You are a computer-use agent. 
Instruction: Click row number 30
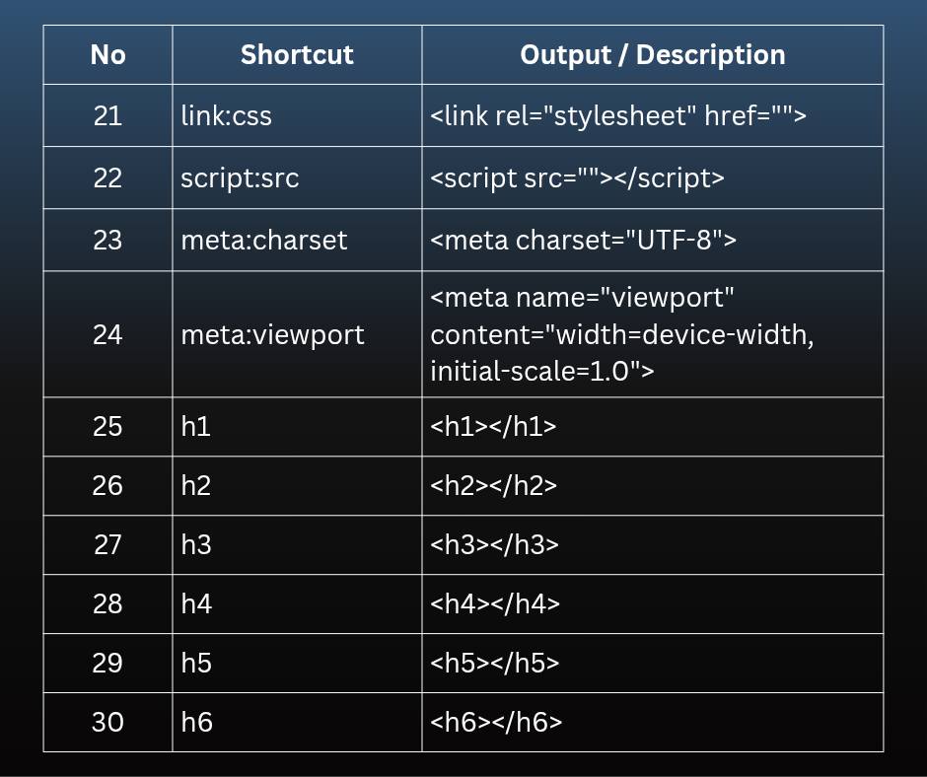[107, 722]
